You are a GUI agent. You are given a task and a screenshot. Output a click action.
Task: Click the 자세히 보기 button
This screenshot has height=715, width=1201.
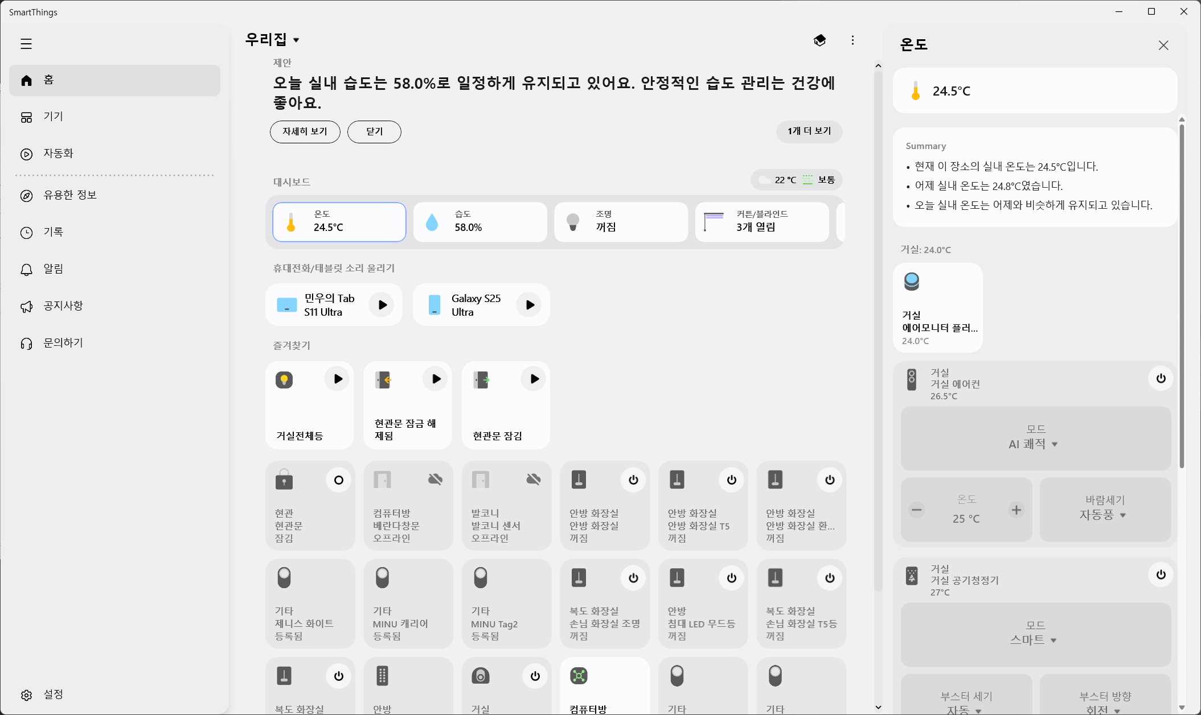[x=305, y=131]
